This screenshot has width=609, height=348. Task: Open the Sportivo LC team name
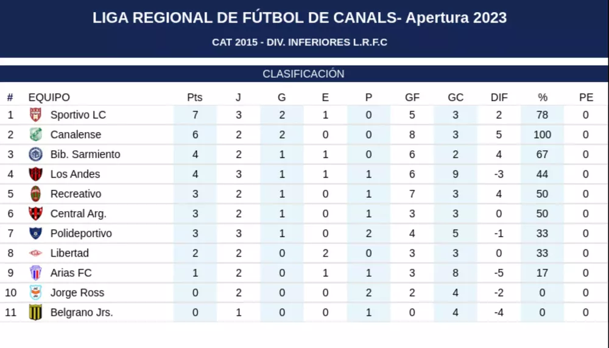(x=78, y=115)
